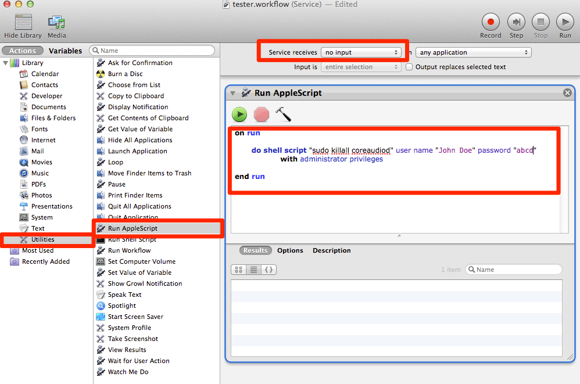Click the Step toolbar button
This screenshot has width=580, height=384.
(517, 22)
